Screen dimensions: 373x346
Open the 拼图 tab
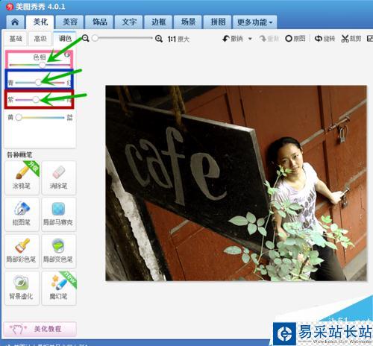pyautogui.click(x=218, y=22)
